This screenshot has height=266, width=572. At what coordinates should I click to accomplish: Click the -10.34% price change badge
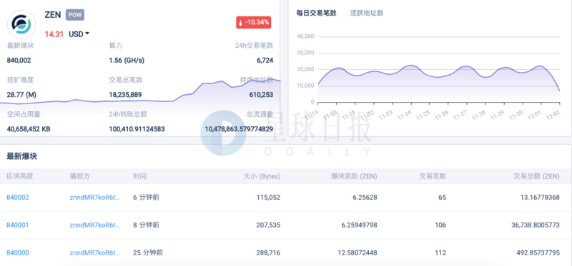pyautogui.click(x=254, y=23)
